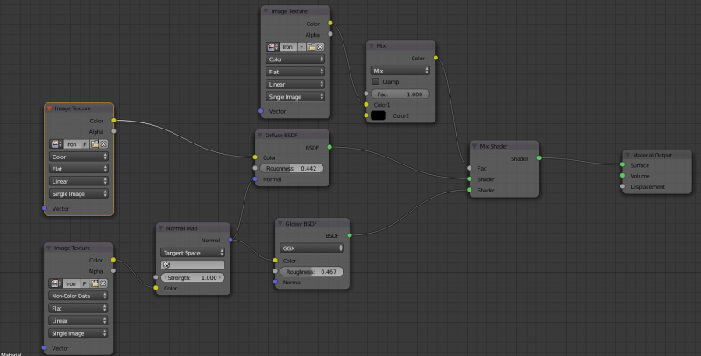
Task: Toggle the F button in the selected Image Texture node
Action: (x=85, y=143)
